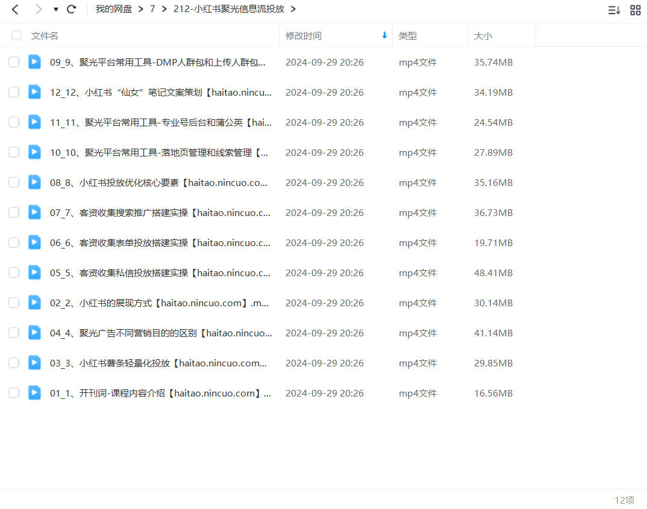Image resolution: width=647 pixels, height=509 pixels.
Task: Check the box for 07_7 搜索推广搭建 file
Action: click(x=14, y=212)
